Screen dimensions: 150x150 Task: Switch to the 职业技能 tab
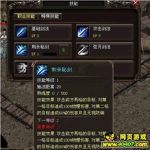coord(26,16)
